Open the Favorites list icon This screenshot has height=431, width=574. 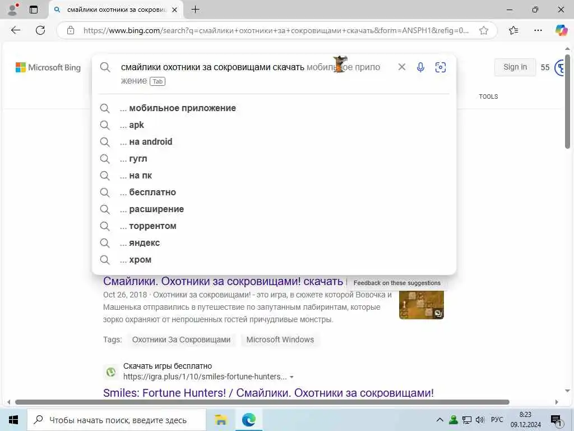point(513,30)
